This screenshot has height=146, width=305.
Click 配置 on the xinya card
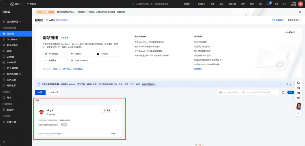107,111
